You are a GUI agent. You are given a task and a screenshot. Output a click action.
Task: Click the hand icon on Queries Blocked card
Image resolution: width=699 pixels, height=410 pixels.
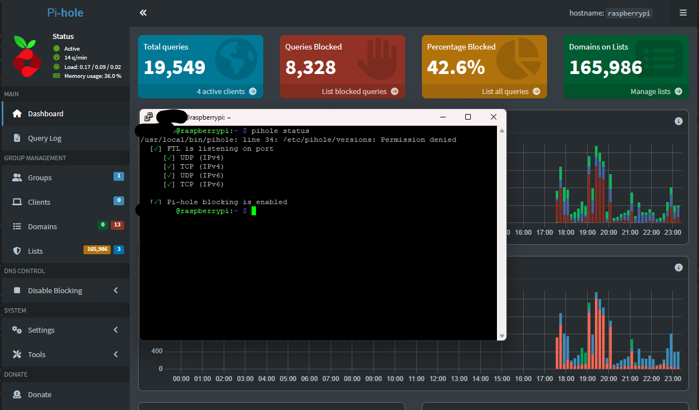click(378, 59)
